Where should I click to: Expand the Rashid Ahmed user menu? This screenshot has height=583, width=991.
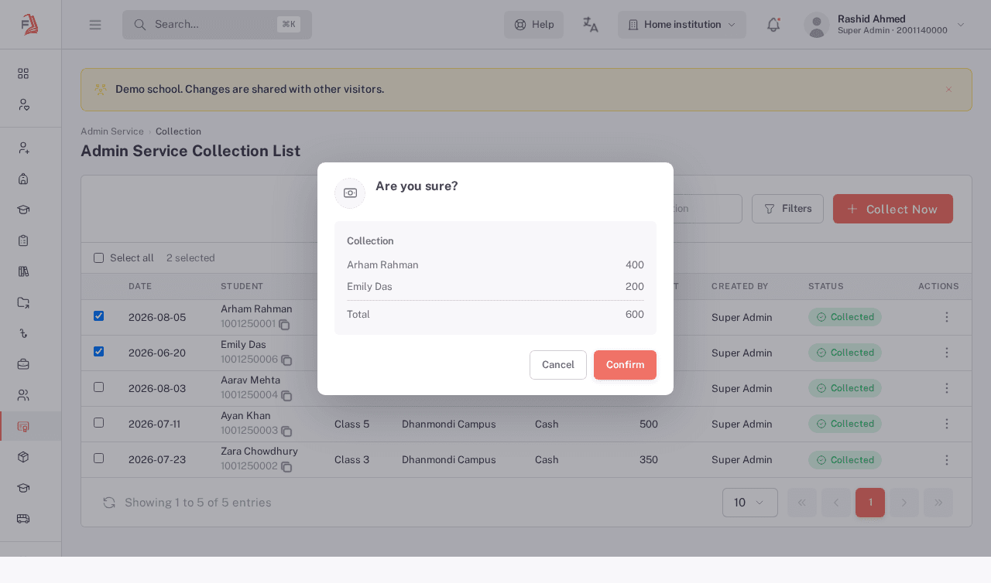click(x=884, y=25)
